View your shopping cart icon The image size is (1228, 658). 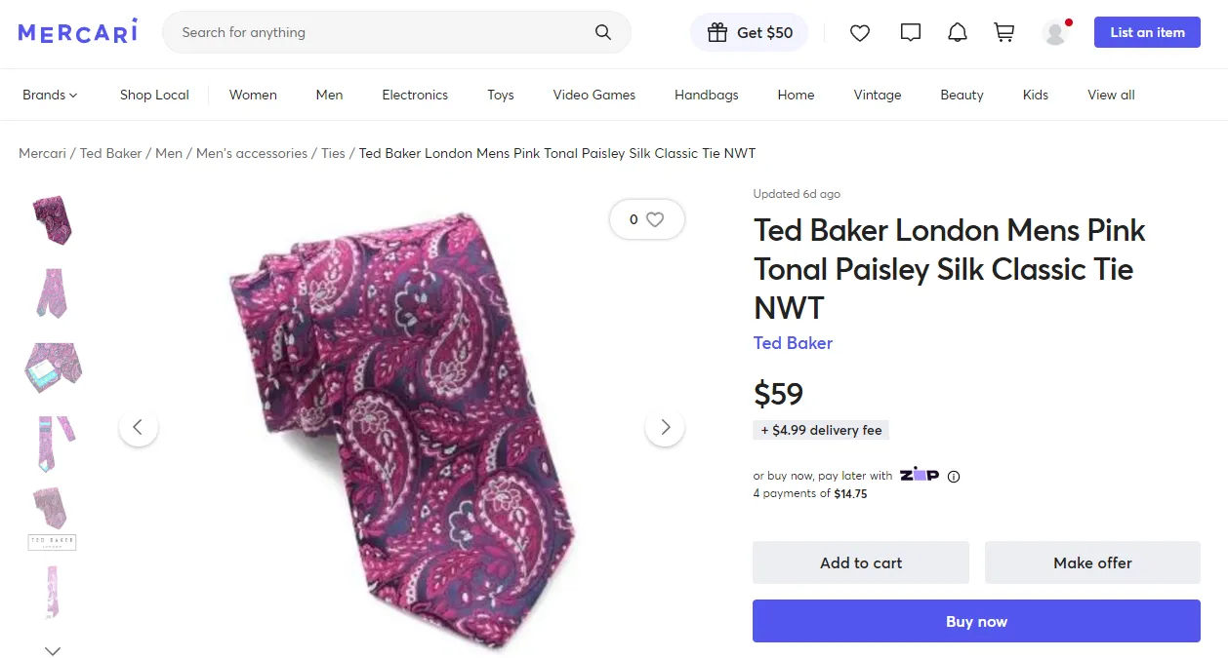coord(1003,31)
